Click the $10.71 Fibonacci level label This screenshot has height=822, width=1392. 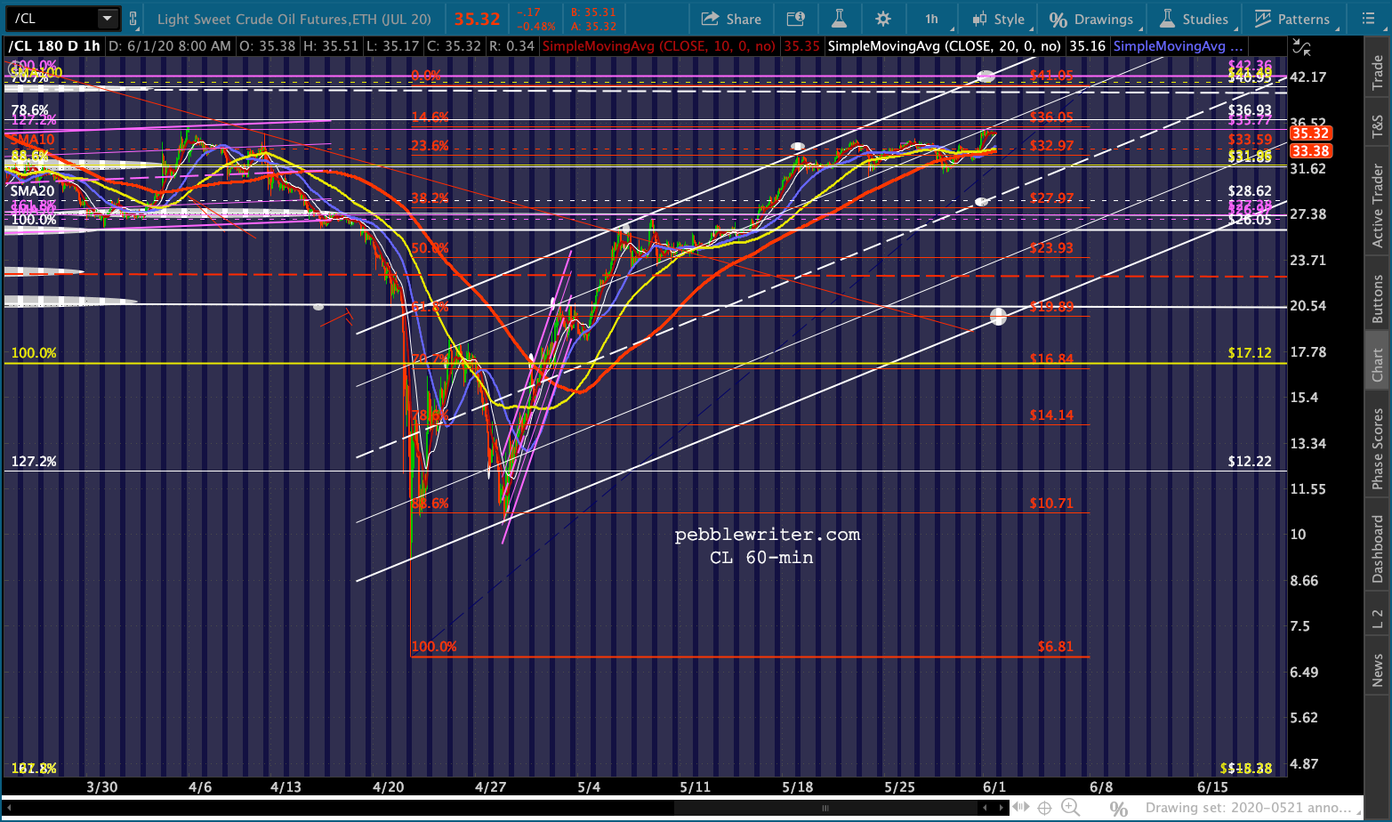click(x=1051, y=504)
